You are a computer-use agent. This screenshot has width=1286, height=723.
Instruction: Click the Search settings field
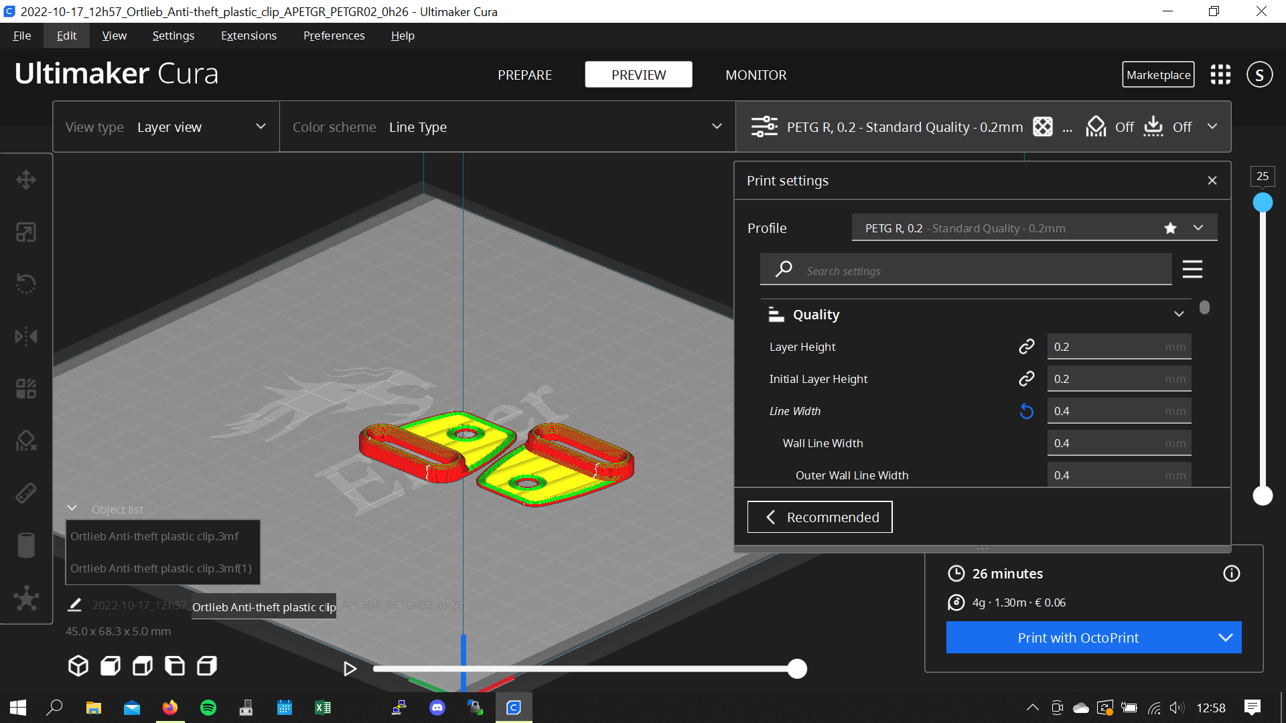[x=966, y=269]
